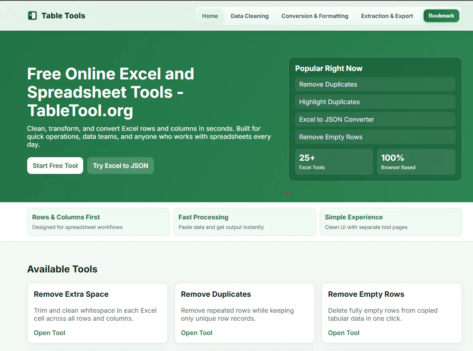Click the Try Excel to JSON button
This screenshot has height=351, width=473.
point(120,166)
